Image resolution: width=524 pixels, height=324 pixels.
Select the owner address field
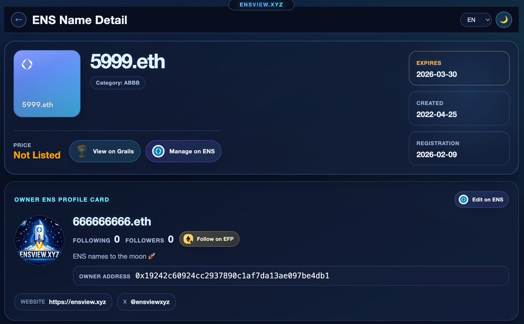click(290, 275)
